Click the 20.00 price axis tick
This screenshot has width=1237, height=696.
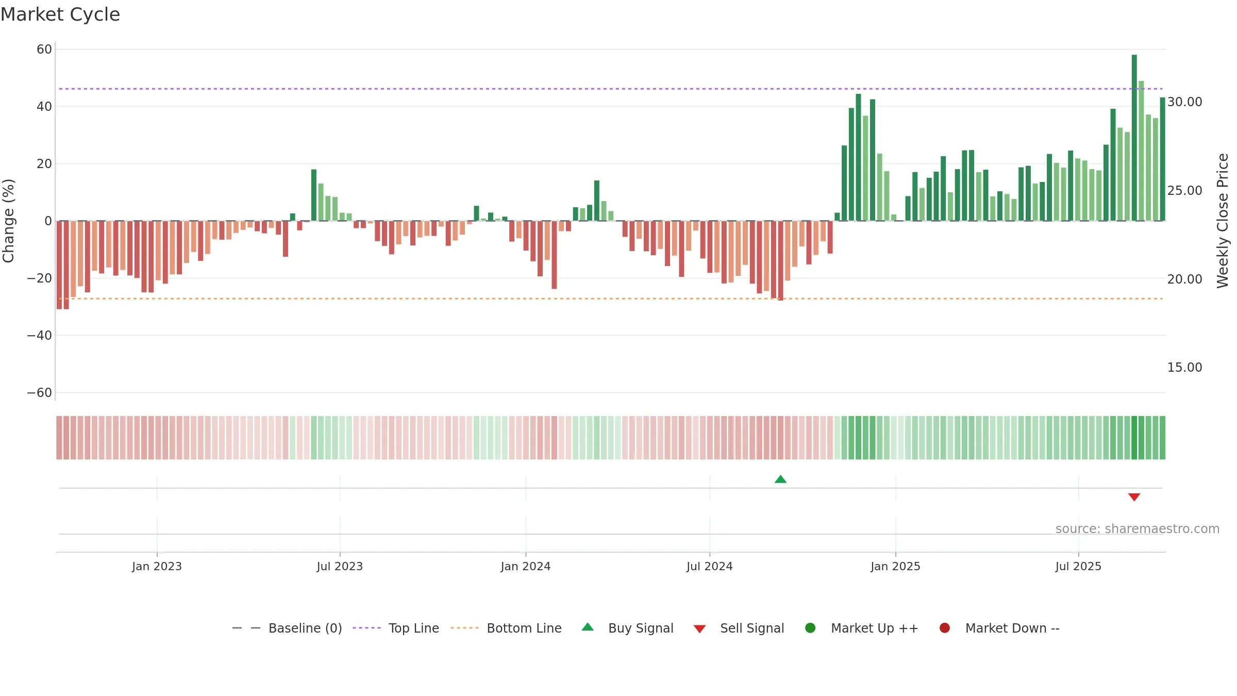point(1184,279)
